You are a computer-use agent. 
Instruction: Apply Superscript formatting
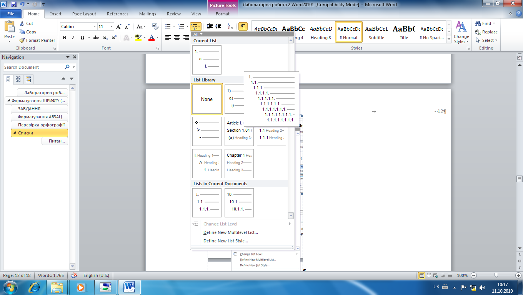[114, 38]
